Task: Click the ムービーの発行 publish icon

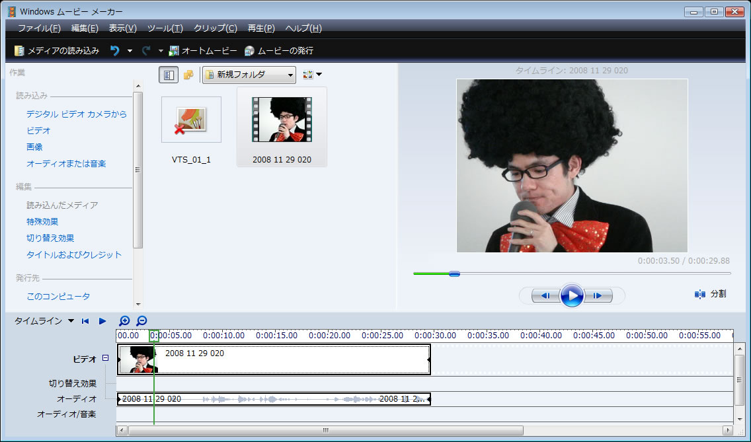Action: pyautogui.click(x=250, y=50)
